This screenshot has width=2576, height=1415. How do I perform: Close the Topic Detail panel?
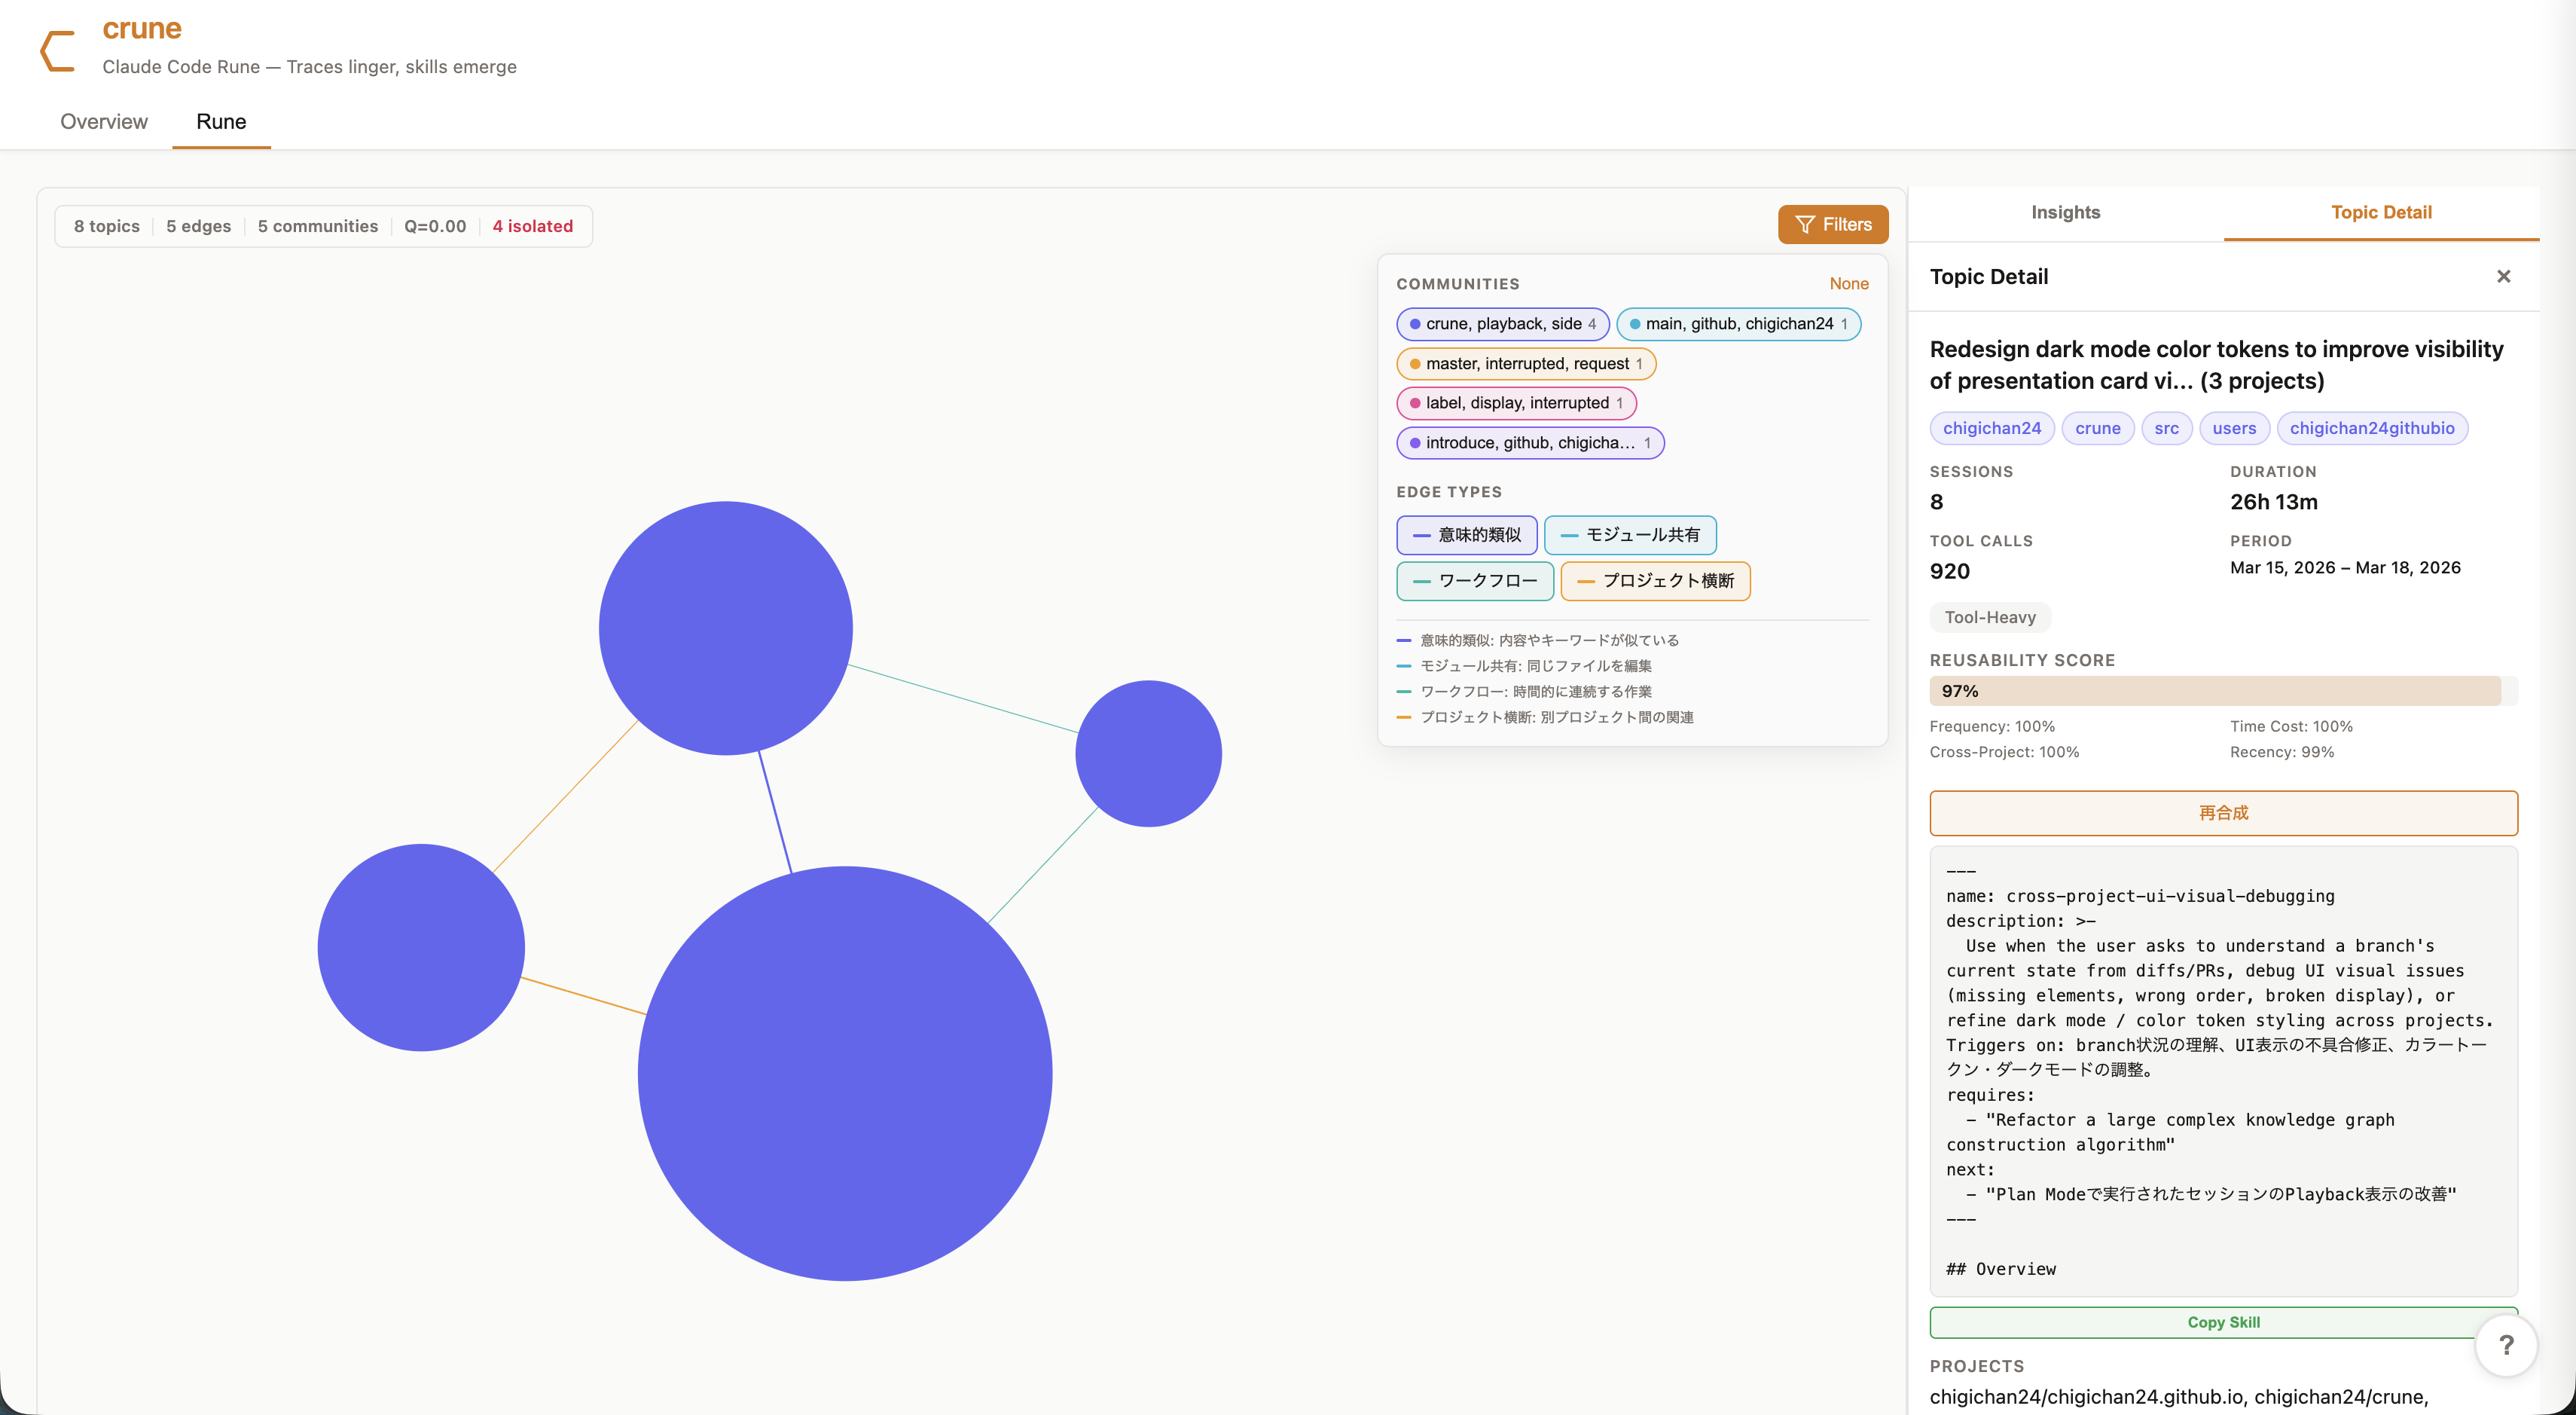[2503, 276]
